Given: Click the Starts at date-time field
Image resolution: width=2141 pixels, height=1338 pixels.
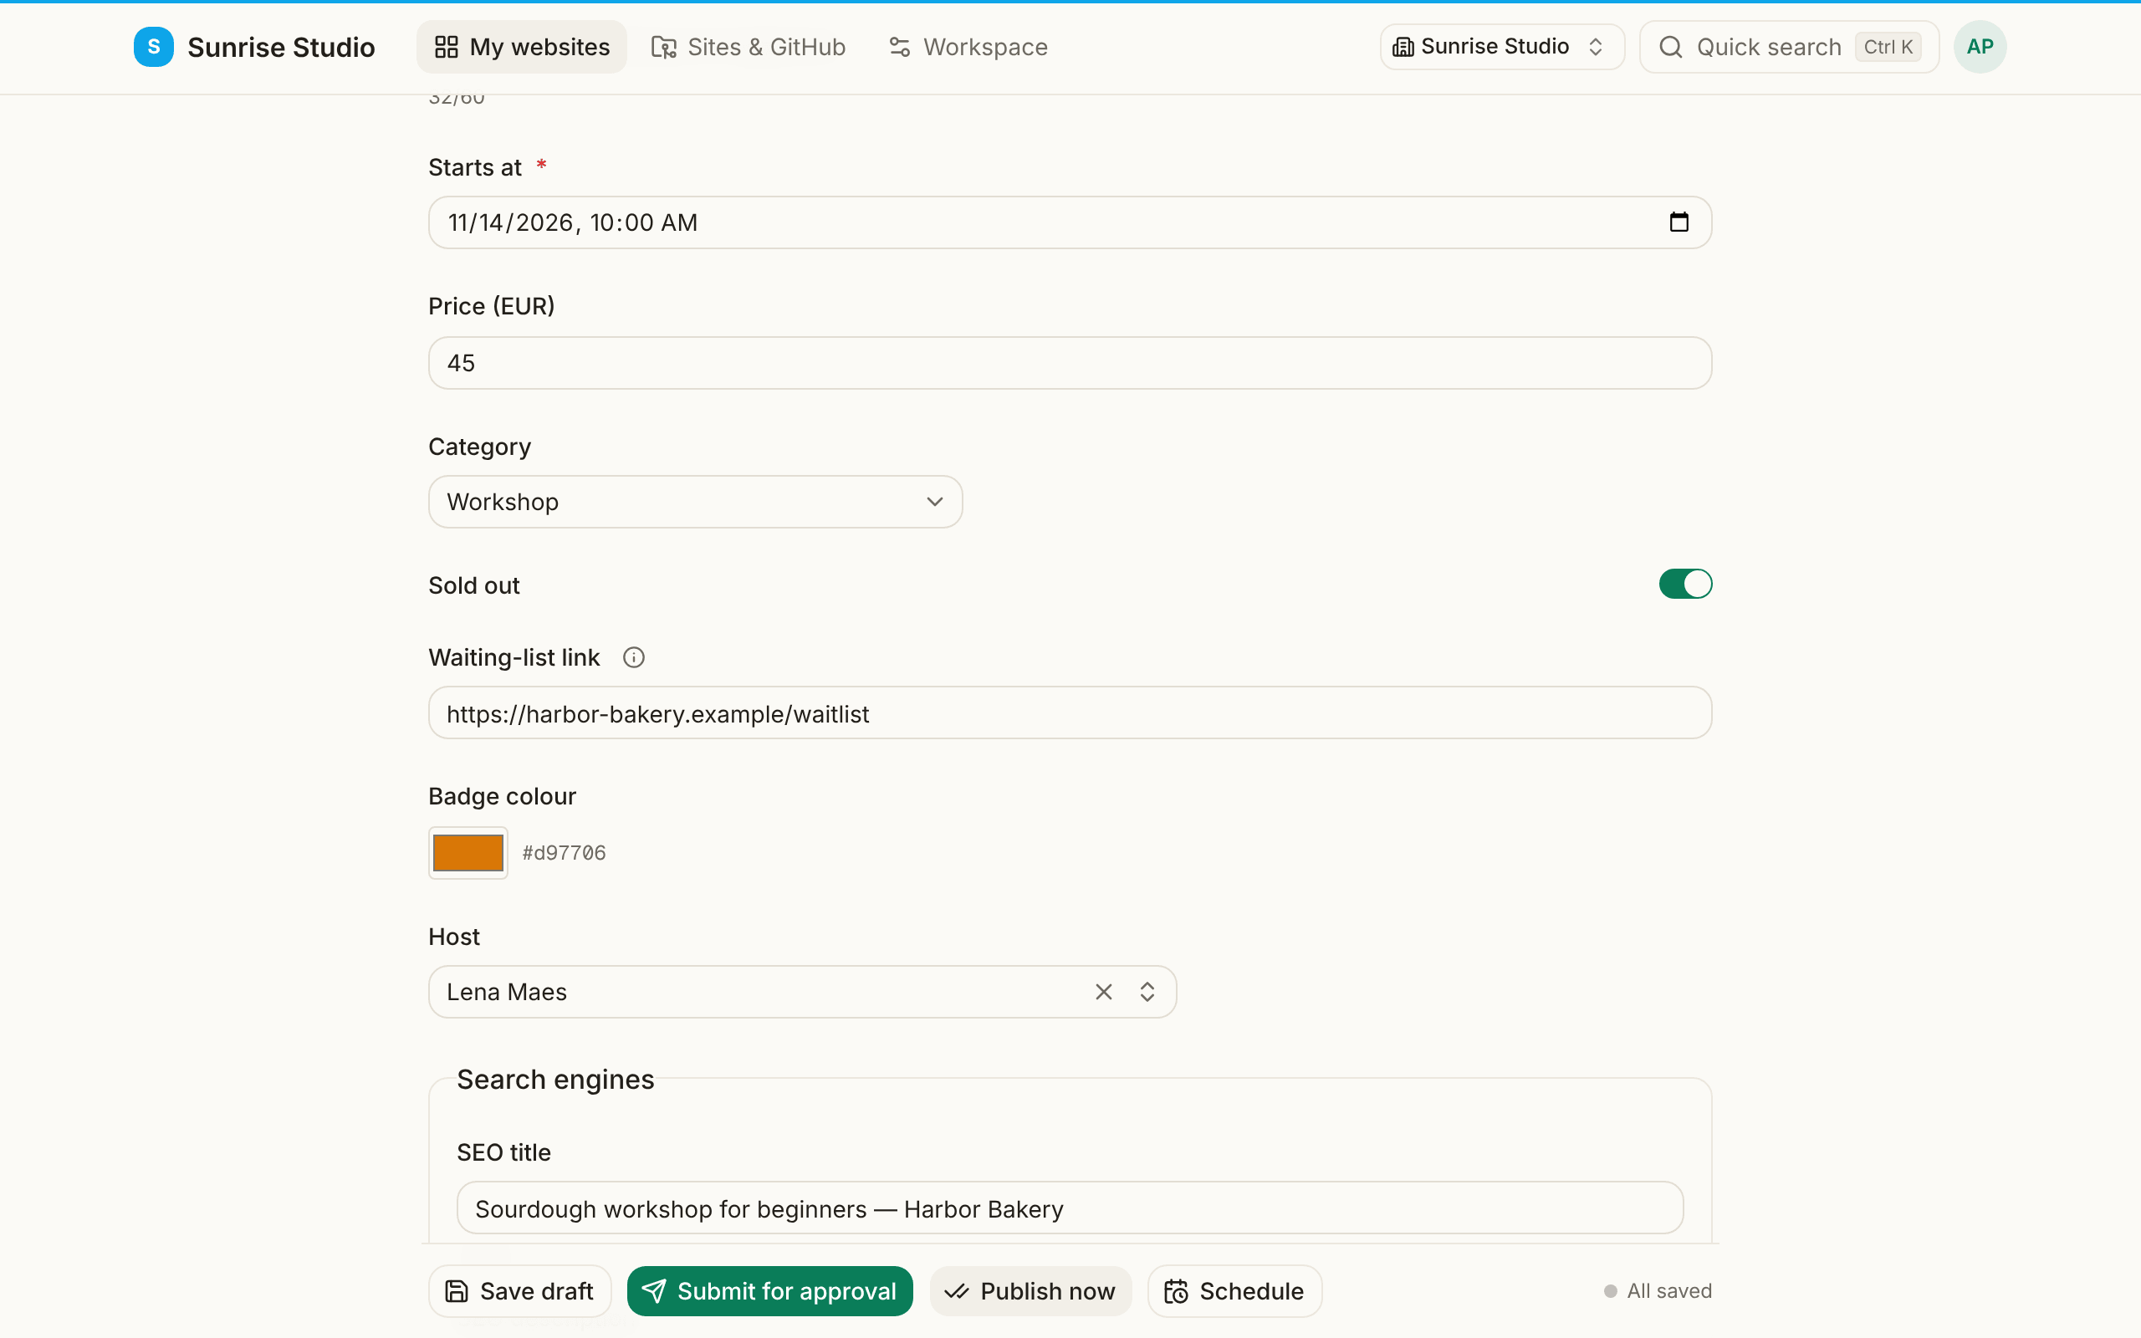Looking at the screenshot, I should pyautogui.click(x=1070, y=222).
